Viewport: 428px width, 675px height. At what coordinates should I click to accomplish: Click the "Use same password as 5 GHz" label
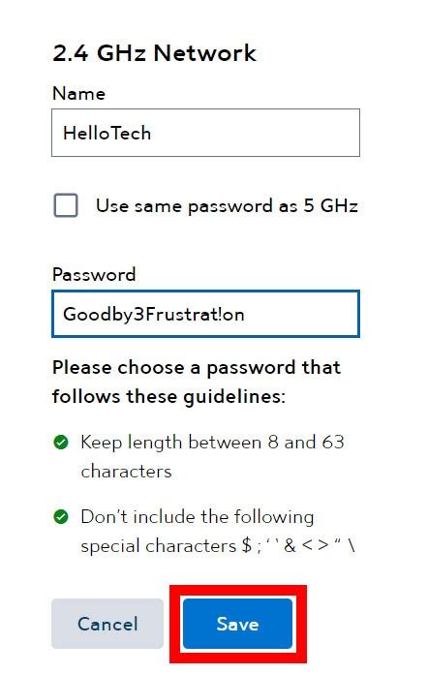[x=227, y=205]
